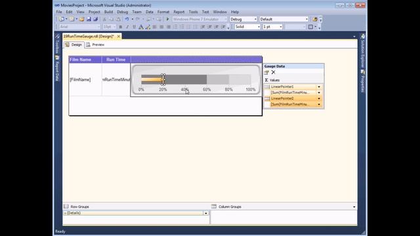Open the Toolbox side panel

(x=57, y=44)
